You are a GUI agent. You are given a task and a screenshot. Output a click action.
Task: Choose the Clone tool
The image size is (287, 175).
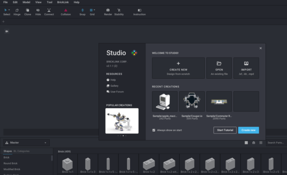click(28, 12)
